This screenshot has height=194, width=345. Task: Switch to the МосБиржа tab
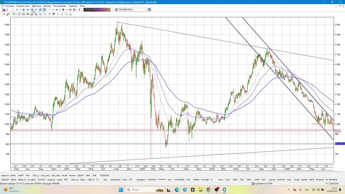pos(115,180)
